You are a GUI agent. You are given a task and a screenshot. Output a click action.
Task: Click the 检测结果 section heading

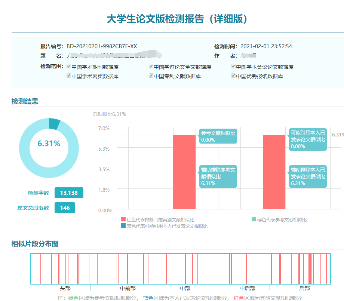(25, 101)
